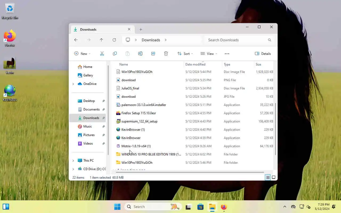The width and height of the screenshot is (341, 213).
Task: Select Desktop in quick access
Action: [x=88, y=101]
